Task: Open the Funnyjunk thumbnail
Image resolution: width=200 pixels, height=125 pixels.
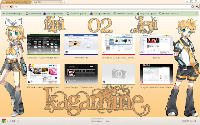Action: [43, 44]
